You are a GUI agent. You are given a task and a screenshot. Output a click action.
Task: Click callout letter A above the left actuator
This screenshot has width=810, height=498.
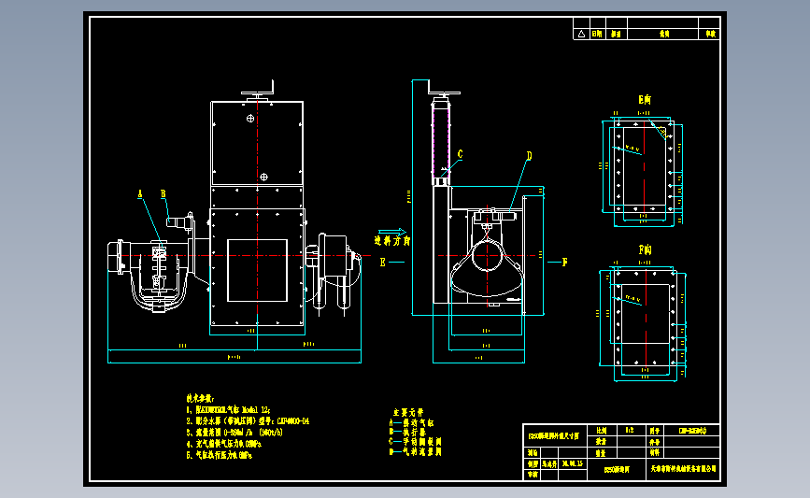[x=139, y=193]
